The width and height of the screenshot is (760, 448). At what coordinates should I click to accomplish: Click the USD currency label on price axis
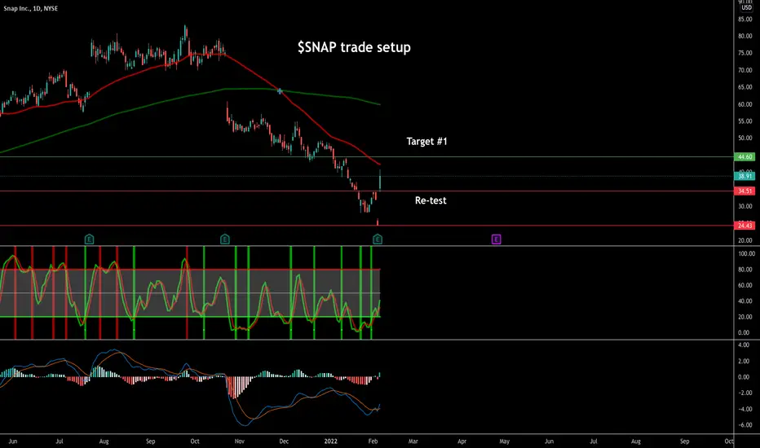[746, 8]
